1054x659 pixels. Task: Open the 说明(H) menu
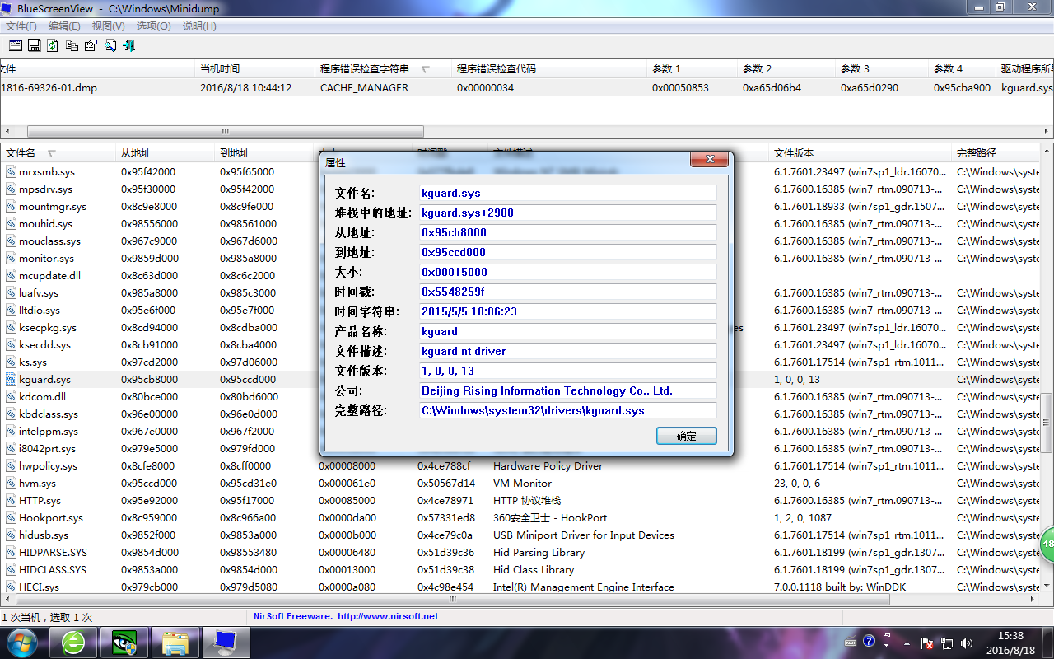tap(199, 26)
